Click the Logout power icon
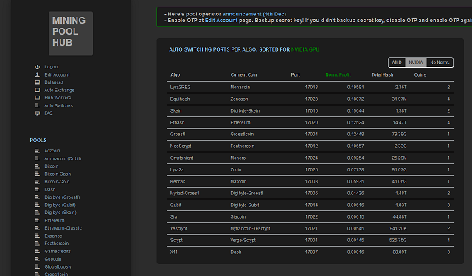Image resolution: width=472 pixels, height=276 pixels. (38, 67)
